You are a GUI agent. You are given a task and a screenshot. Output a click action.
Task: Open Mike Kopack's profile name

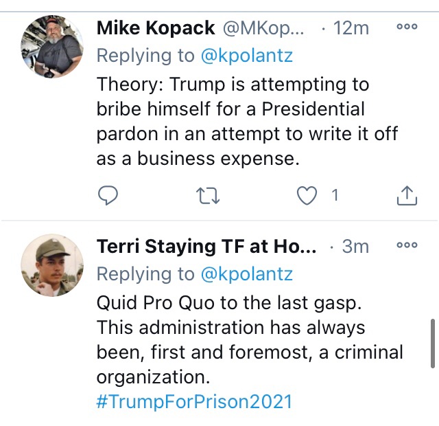[x=155, y=28]
